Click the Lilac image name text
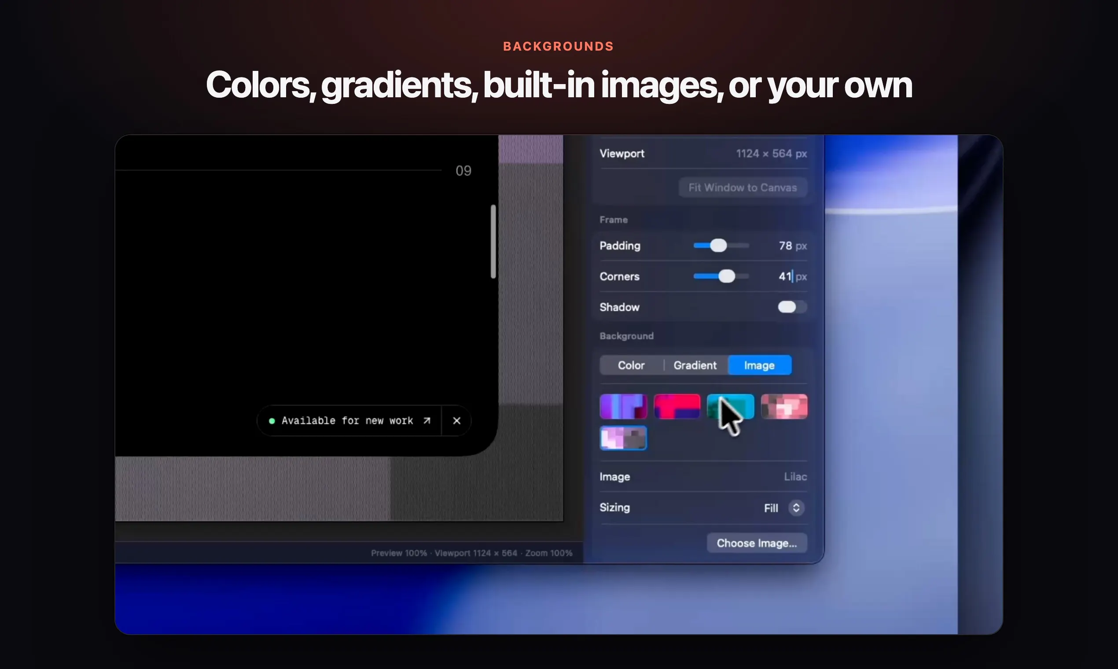 (795, 477)
